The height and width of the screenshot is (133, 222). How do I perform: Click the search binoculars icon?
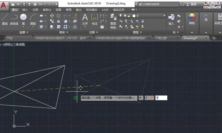tap(182, 4)
